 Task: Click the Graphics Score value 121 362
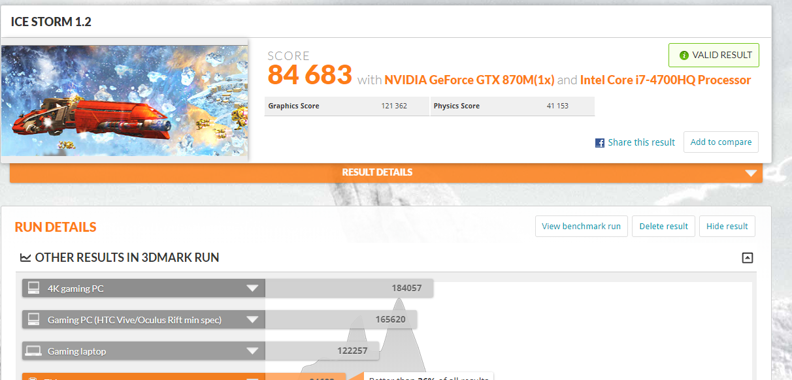(394, 106)
